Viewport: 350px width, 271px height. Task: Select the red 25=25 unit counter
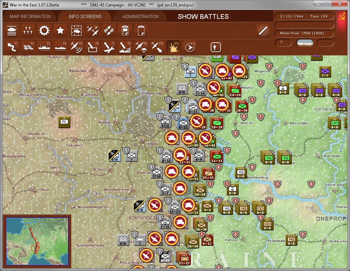tap(208, 174)
